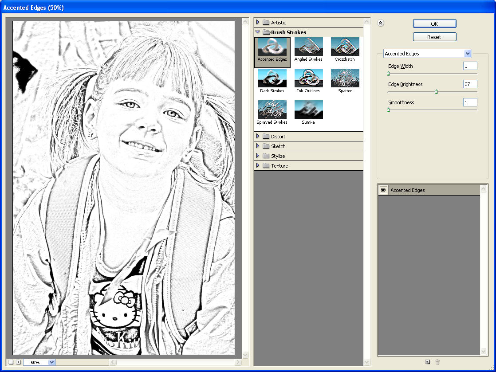The image size is (496, 372).
Task: Select the Angled Strokes filter thumbnail
Action: (x=308, y=47)
